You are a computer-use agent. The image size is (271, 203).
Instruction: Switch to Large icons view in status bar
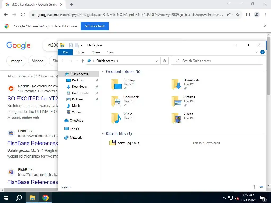(261, 187)
